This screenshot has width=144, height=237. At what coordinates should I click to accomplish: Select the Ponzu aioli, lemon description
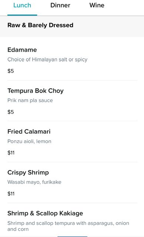click(x=30, y=141)
